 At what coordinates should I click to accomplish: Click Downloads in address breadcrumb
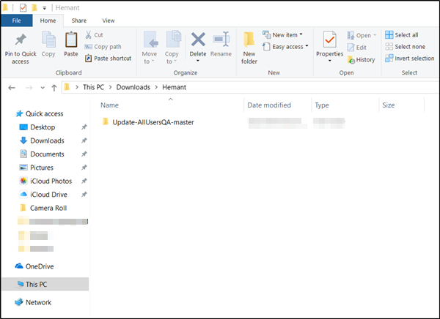(x=133, y=87)
